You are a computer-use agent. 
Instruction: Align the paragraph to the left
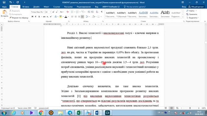point(72,17)
